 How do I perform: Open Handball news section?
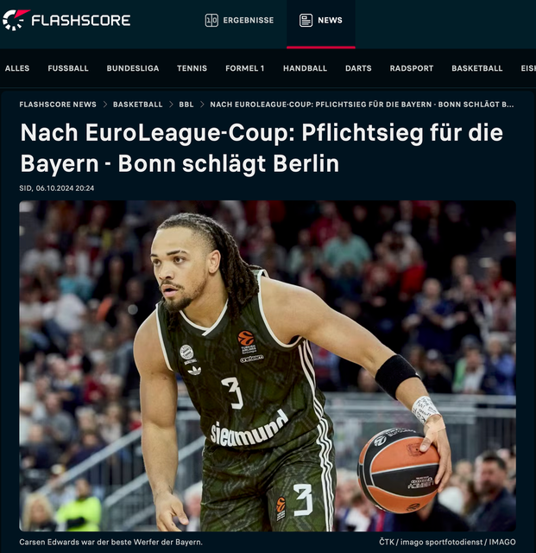tap(306, 68)
